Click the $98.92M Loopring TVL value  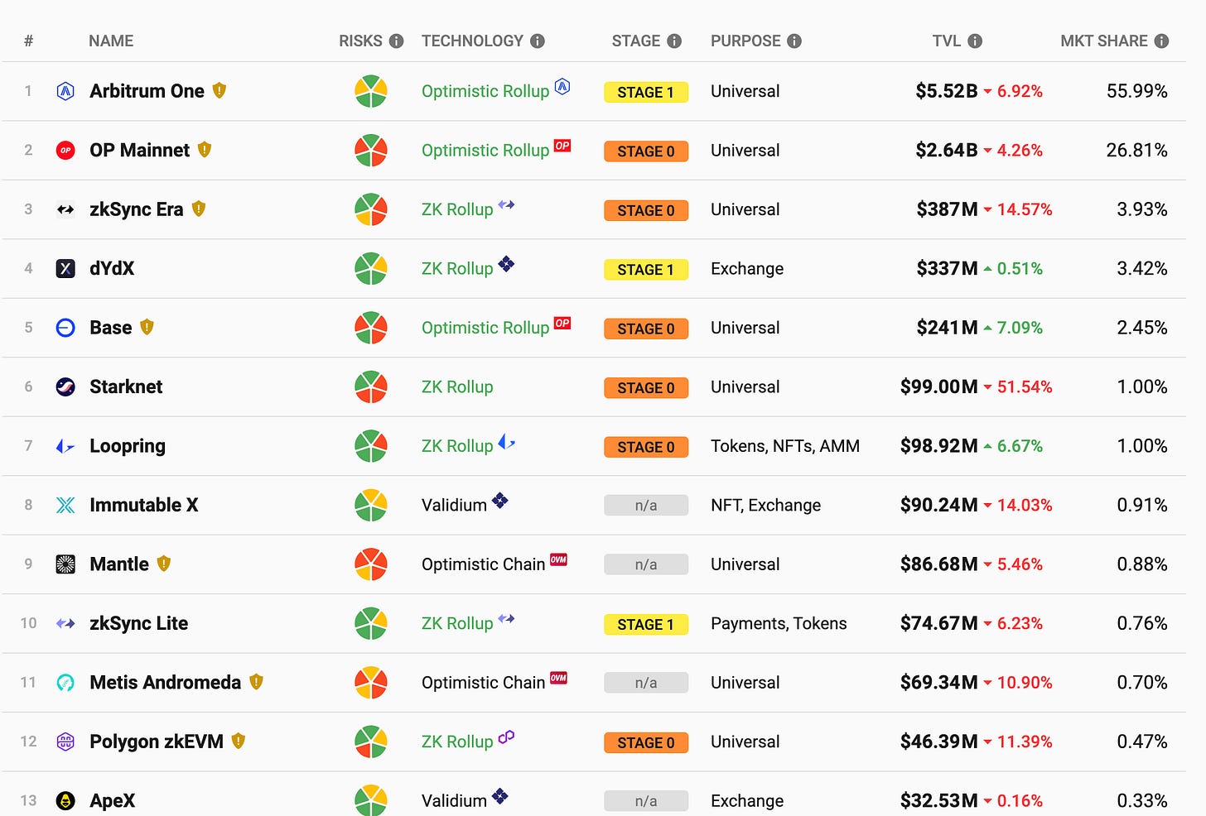(939, 446)
